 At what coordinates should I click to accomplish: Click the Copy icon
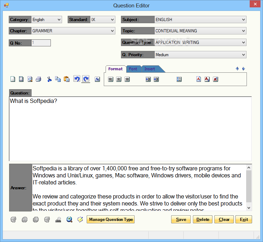point(58,79)
